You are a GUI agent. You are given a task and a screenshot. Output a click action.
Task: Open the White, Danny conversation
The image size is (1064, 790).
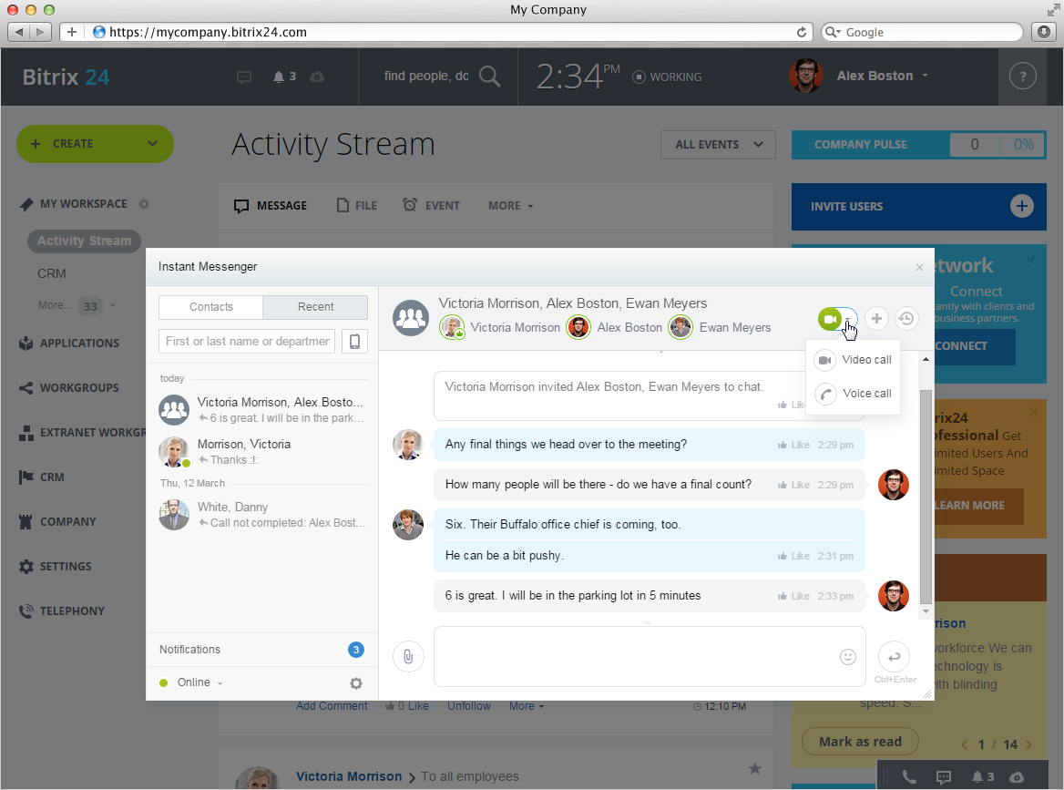pyautogui.click(x=262, y=515)
